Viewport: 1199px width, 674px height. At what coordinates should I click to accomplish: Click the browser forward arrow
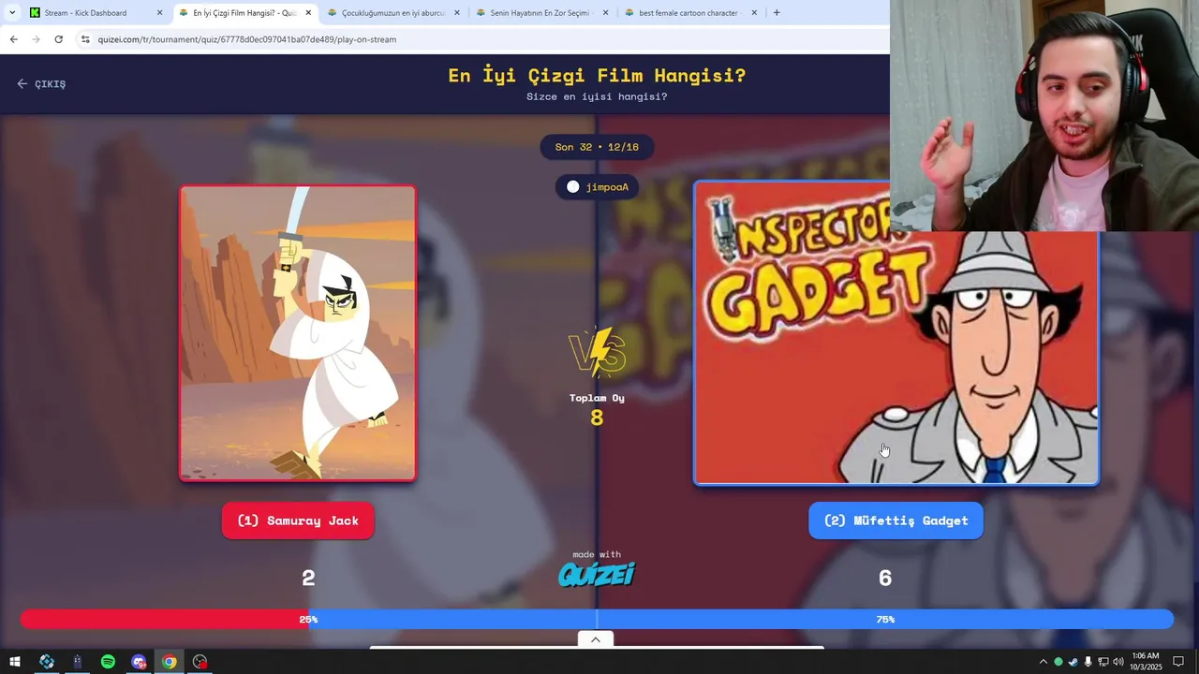coord(36,39)
